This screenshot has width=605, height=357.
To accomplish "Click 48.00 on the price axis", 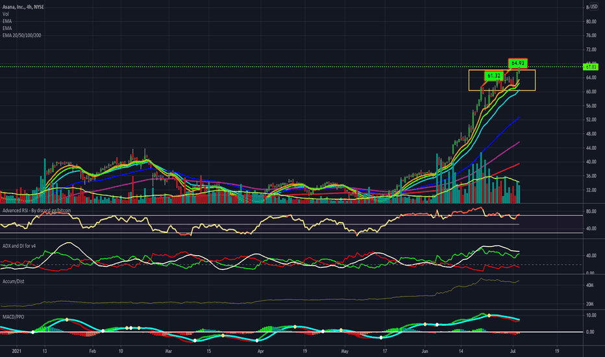I will pyautogui.click(x=591, y=134).
